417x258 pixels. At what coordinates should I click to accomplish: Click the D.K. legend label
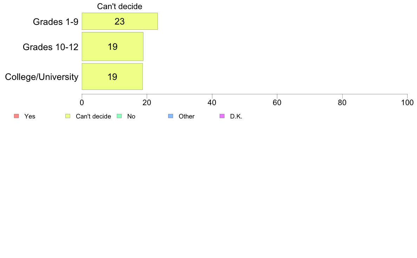(236, 116)
